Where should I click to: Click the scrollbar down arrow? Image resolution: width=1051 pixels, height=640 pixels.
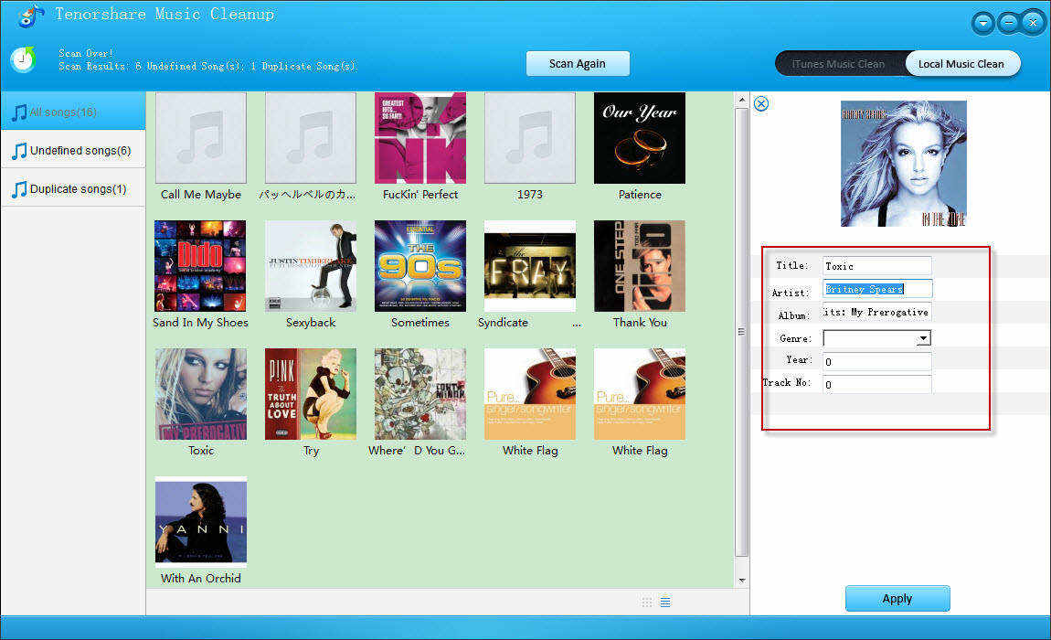(741, 581)
